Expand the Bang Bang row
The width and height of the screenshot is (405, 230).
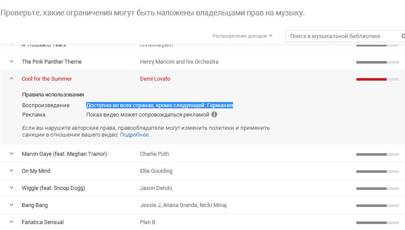pyautogui.click(x=12, y=205)
